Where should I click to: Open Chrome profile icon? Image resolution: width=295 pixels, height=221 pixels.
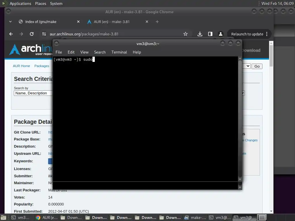click(220, 34)
